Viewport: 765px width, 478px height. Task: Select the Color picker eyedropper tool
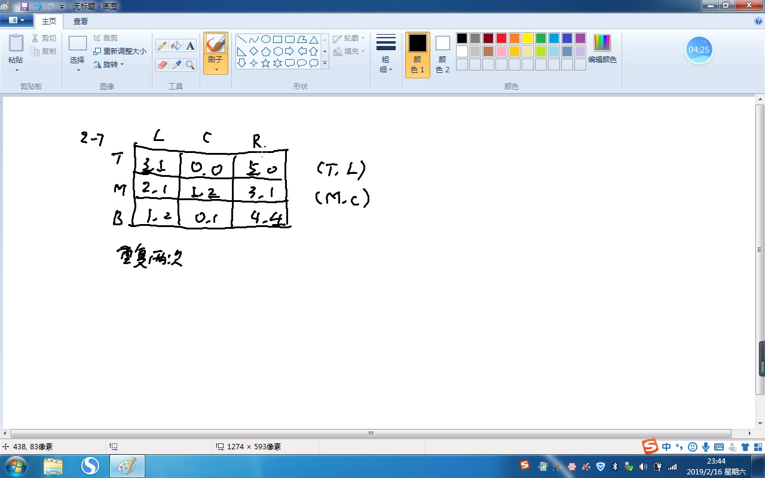176,65
